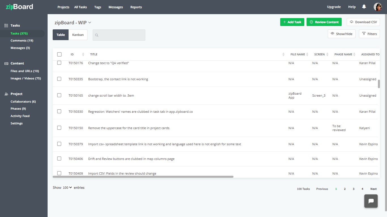
Task: Open the Show 100 entries dropdown
Action: click(67, 188)
